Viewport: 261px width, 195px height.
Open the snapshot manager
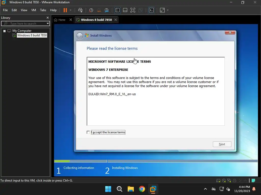point(107,10)
